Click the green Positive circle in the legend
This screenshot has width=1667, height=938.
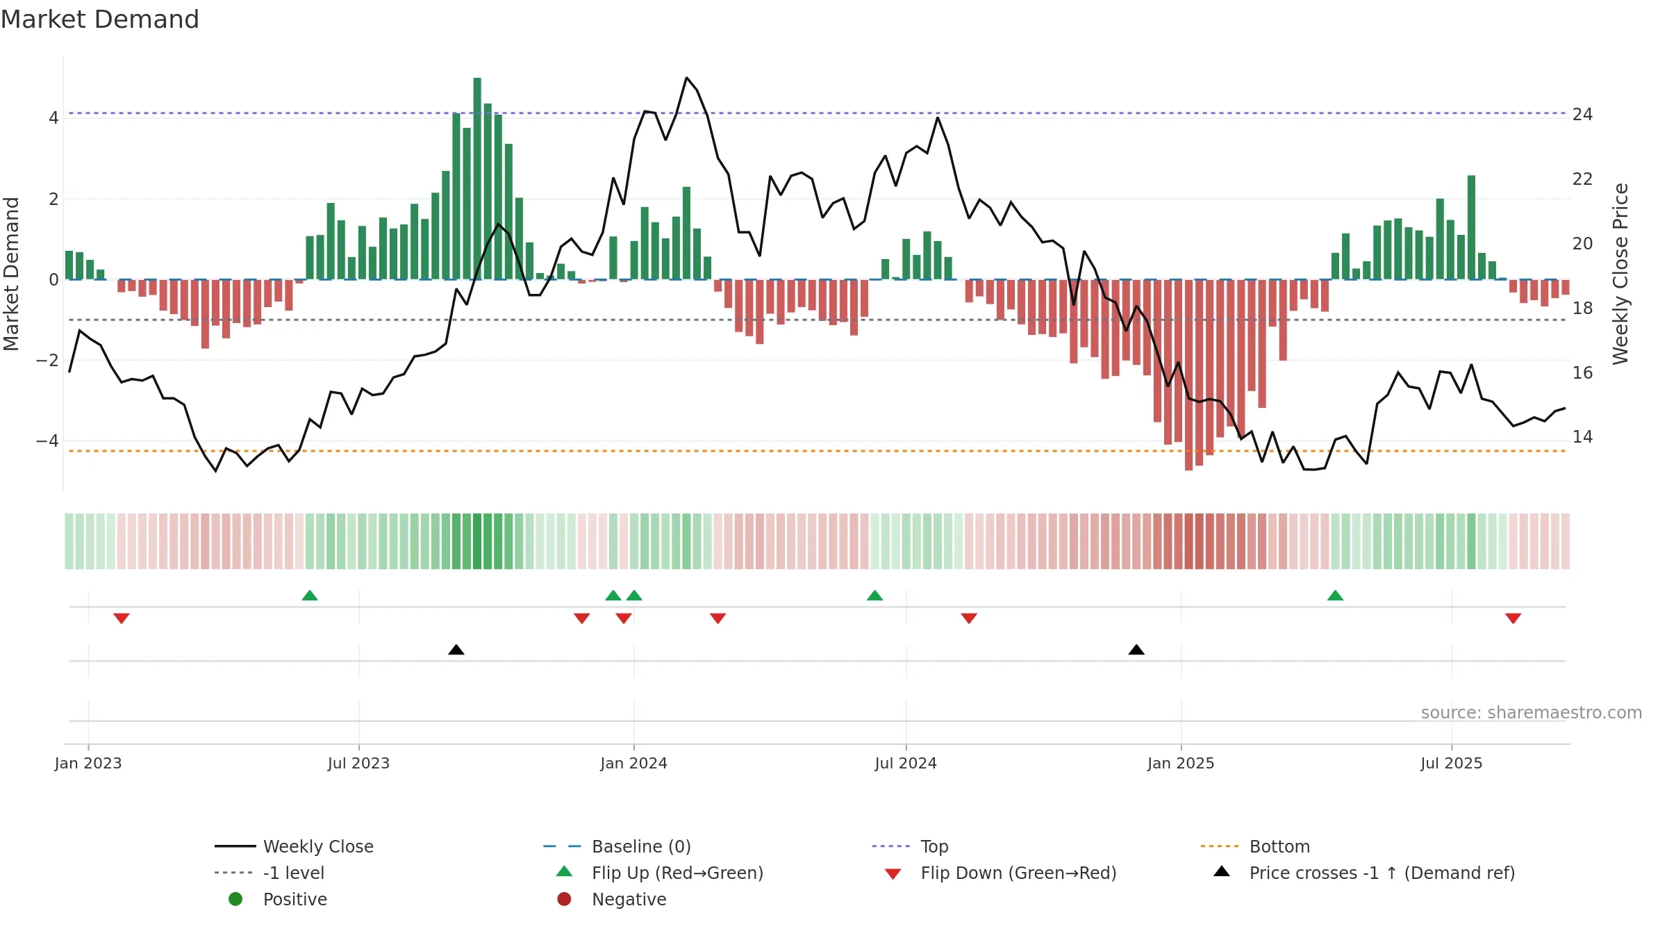point(235,899)
